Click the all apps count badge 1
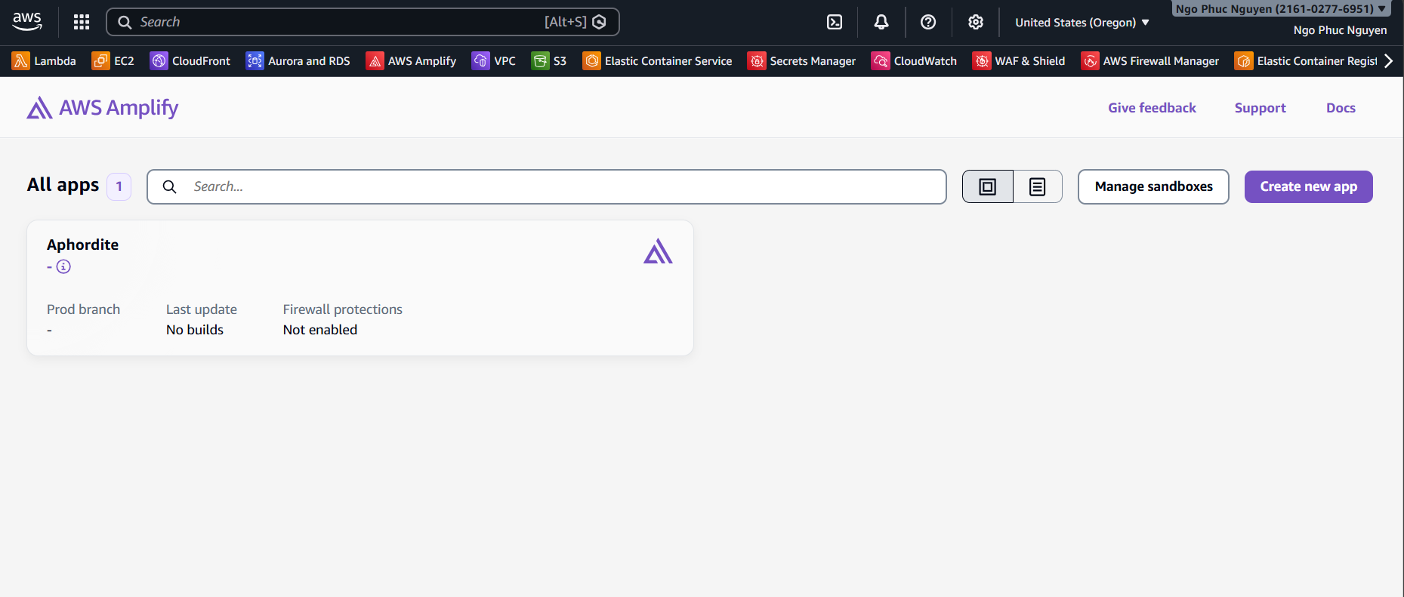 coord(119,186)
